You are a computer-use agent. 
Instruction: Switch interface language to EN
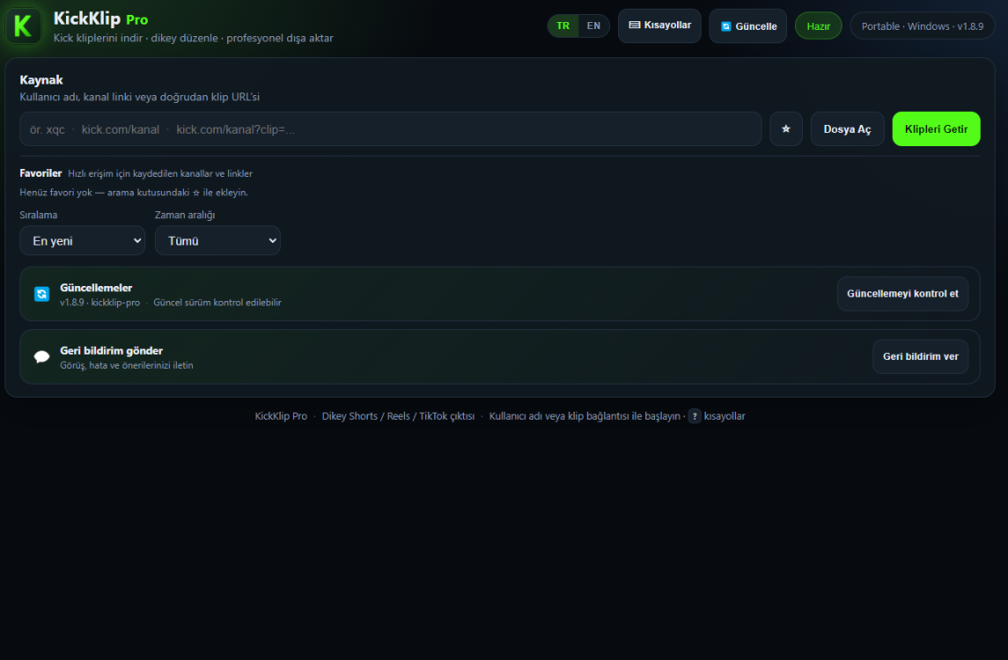(593, 26)
